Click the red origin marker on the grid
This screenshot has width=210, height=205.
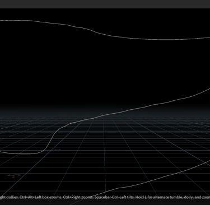tap(14, 176)
